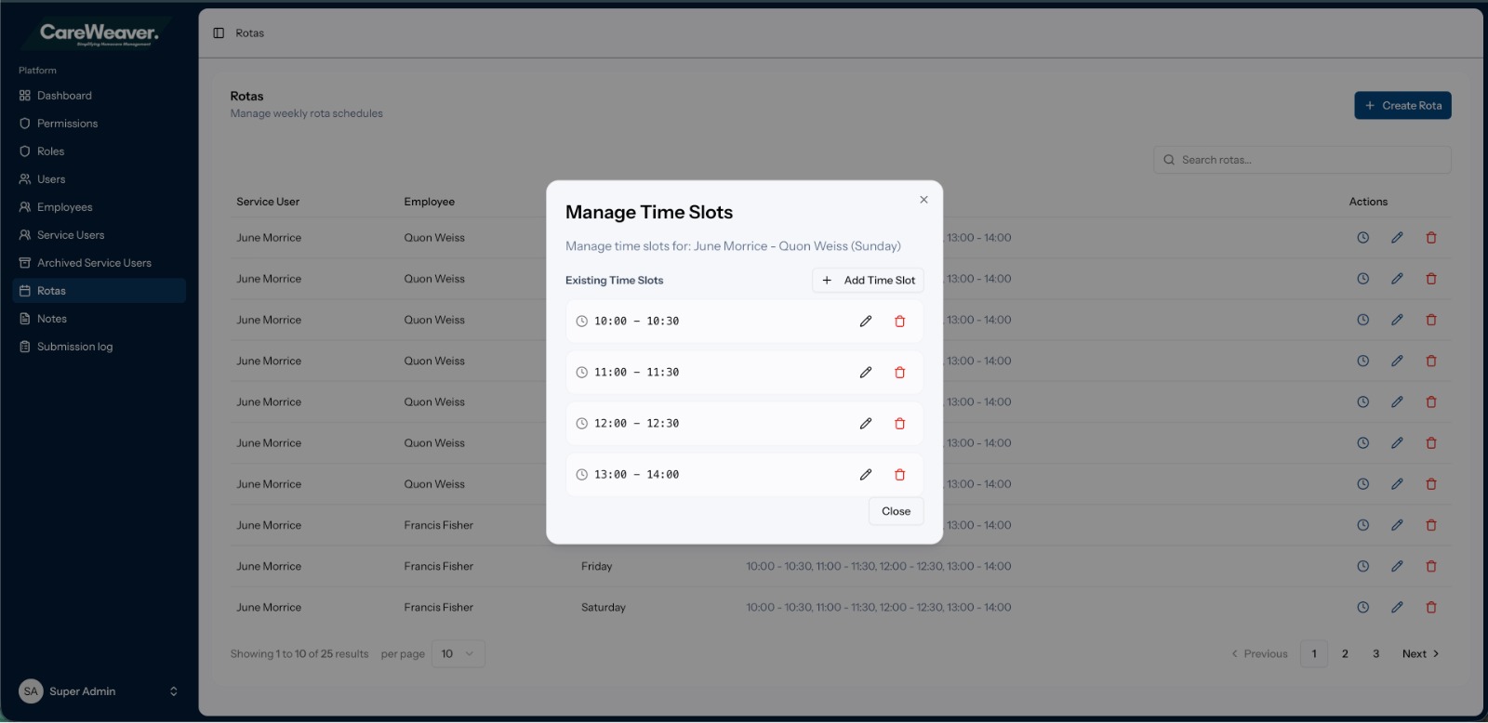The height and width of the screenshot is (723, 1488).
Task: Close the Manage Time Slots dialog with X
Action: (923, 200)
